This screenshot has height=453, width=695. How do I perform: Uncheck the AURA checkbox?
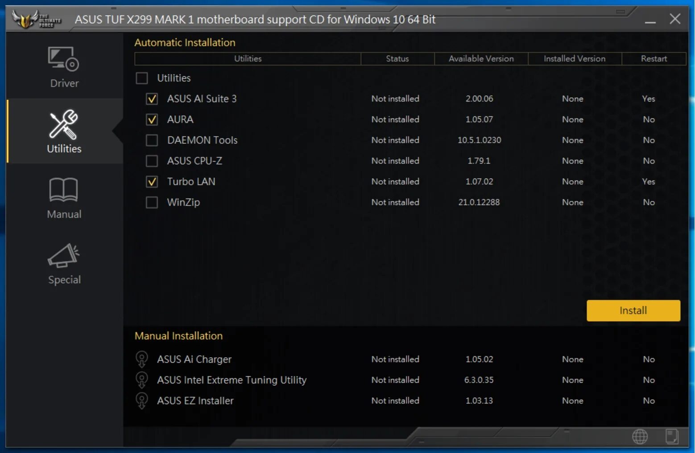pos(152,119)
